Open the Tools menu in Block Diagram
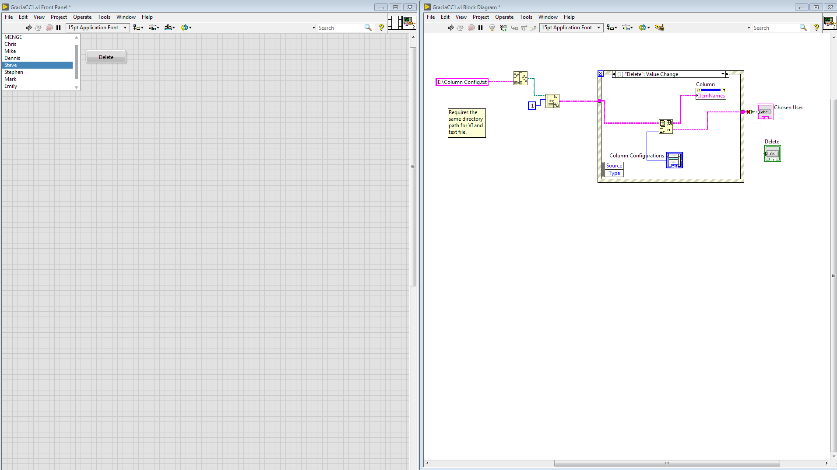 coord(526,17)
